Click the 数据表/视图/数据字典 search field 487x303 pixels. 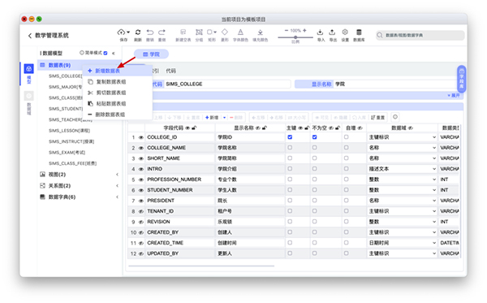420,35
